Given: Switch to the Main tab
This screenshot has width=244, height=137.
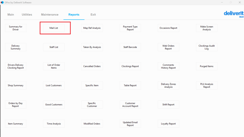Looking at the screenshot, I should pos(11,15).
